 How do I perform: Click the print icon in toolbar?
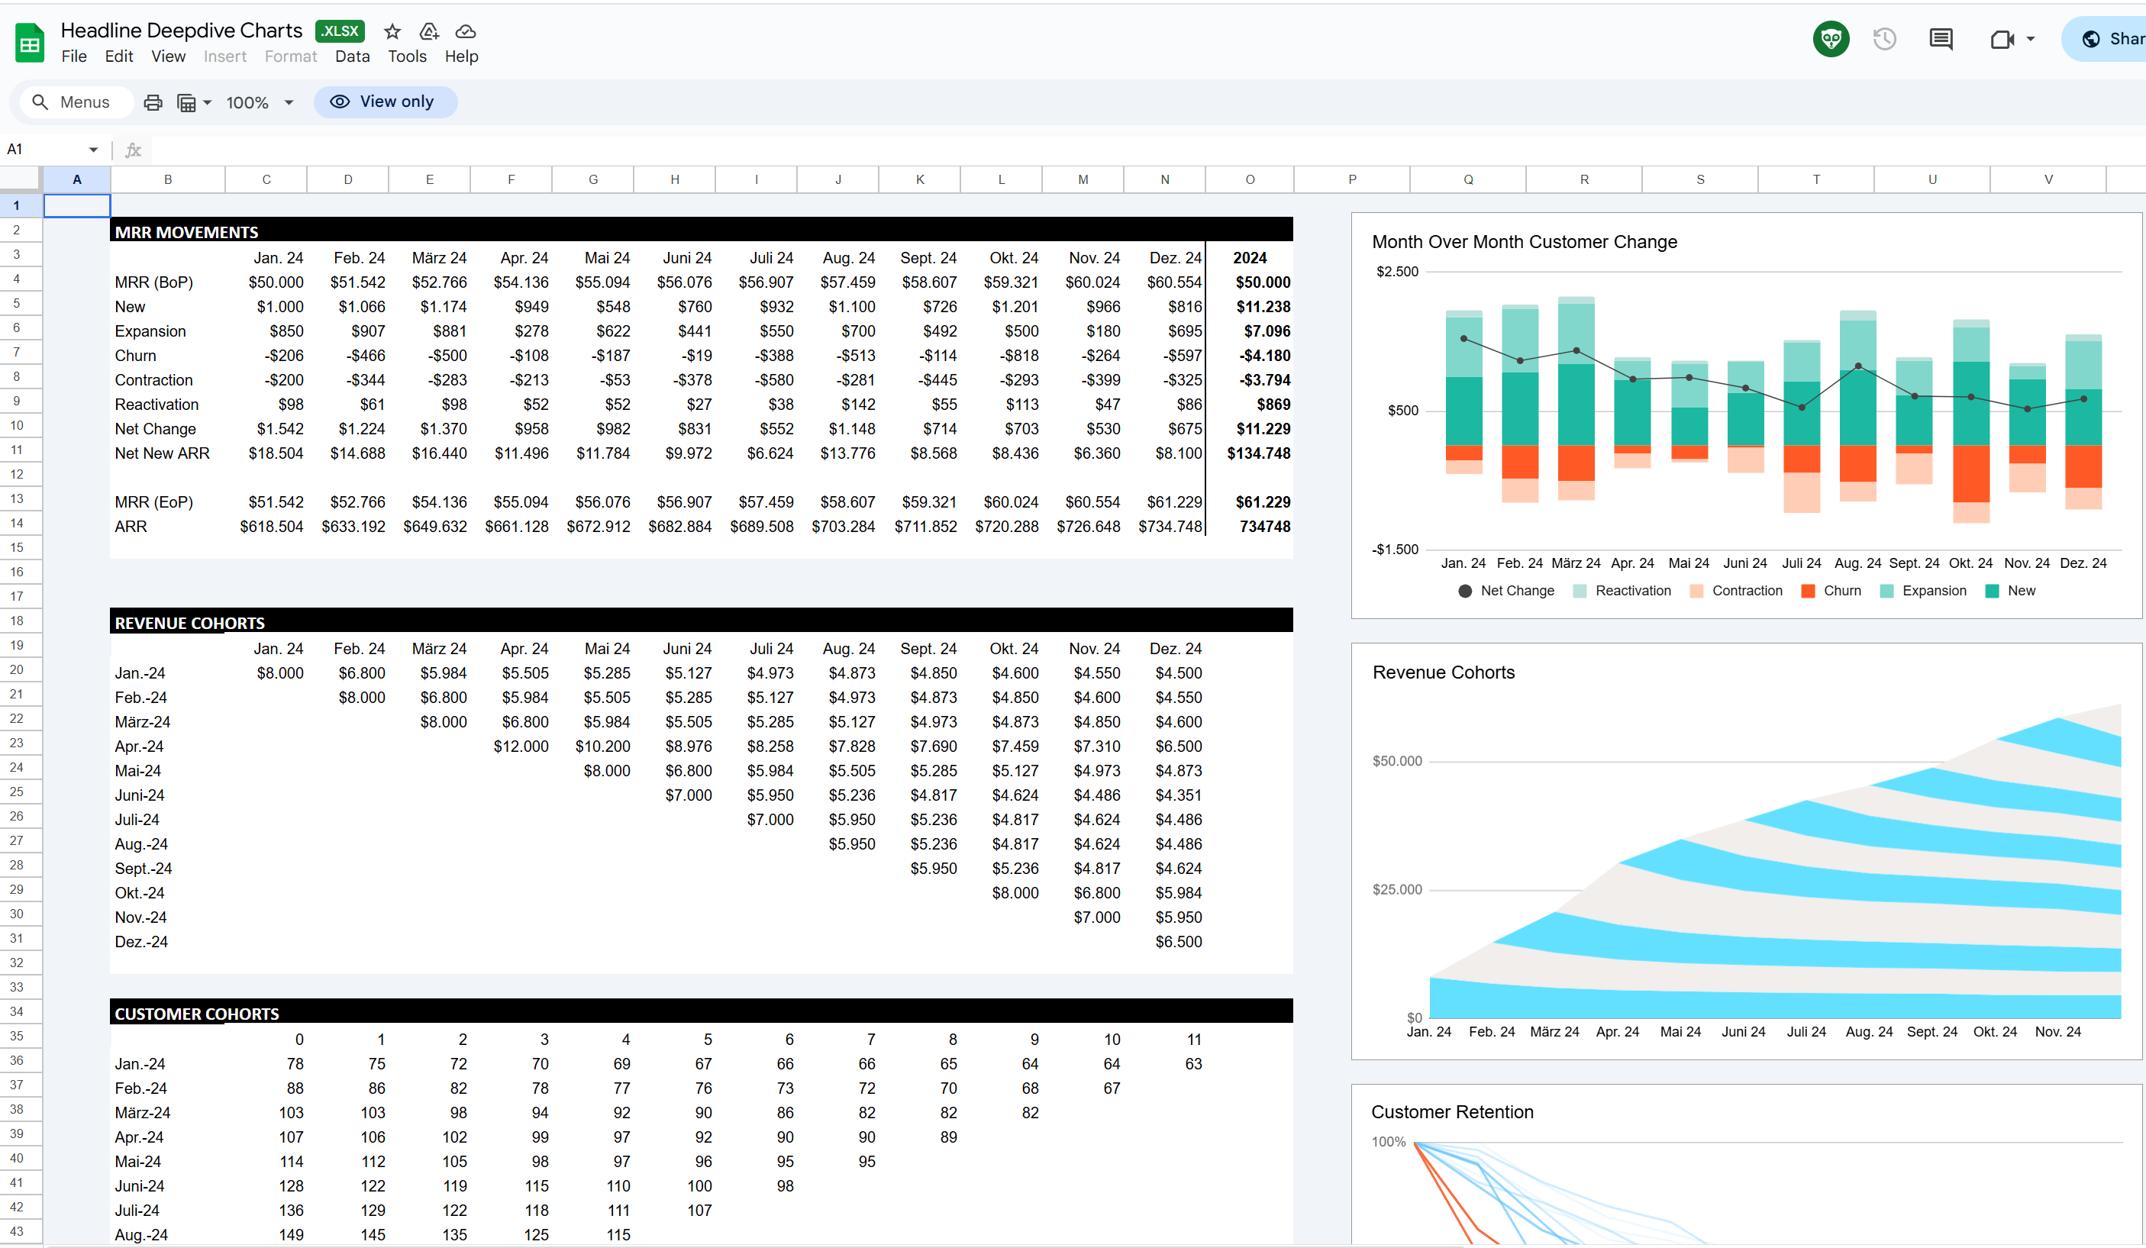point(153,102)
